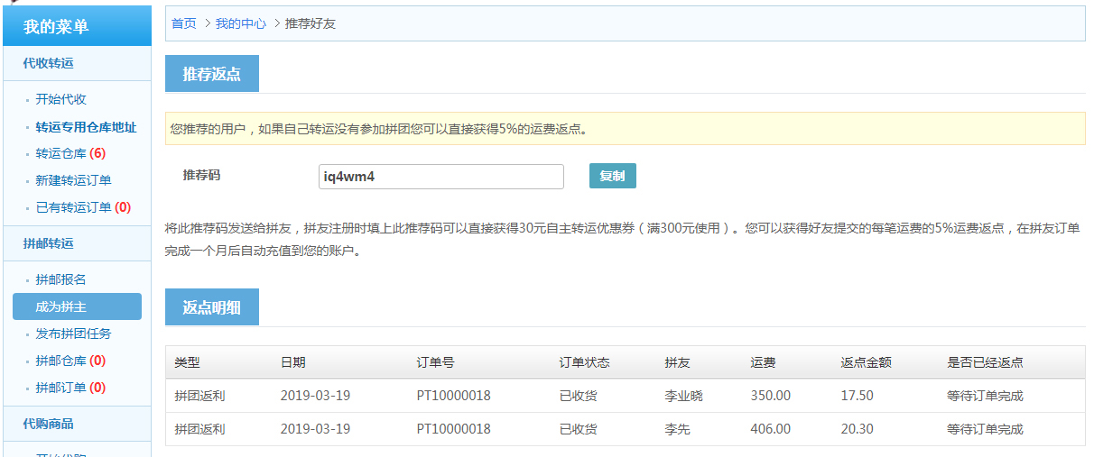Select 拼邮报名 in the sidebar
This screenshot has width=1094, height=457.
tap(60, 279)
